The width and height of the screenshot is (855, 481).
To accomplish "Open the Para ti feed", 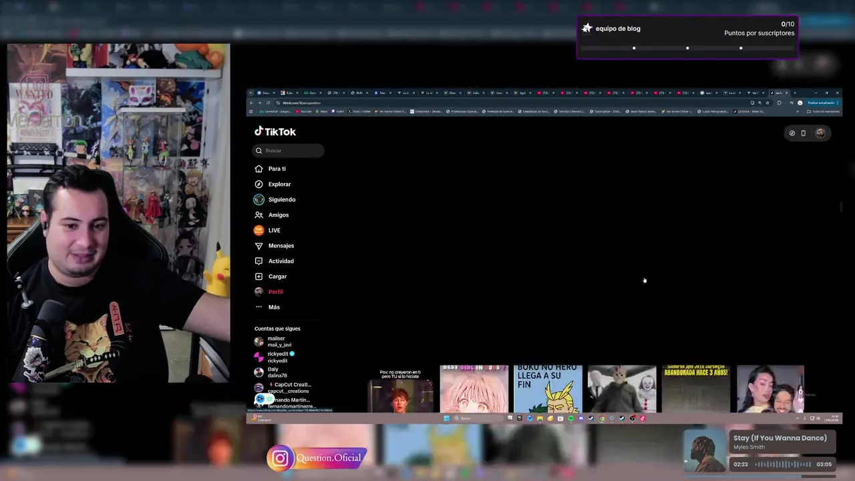I will (271, 169).
